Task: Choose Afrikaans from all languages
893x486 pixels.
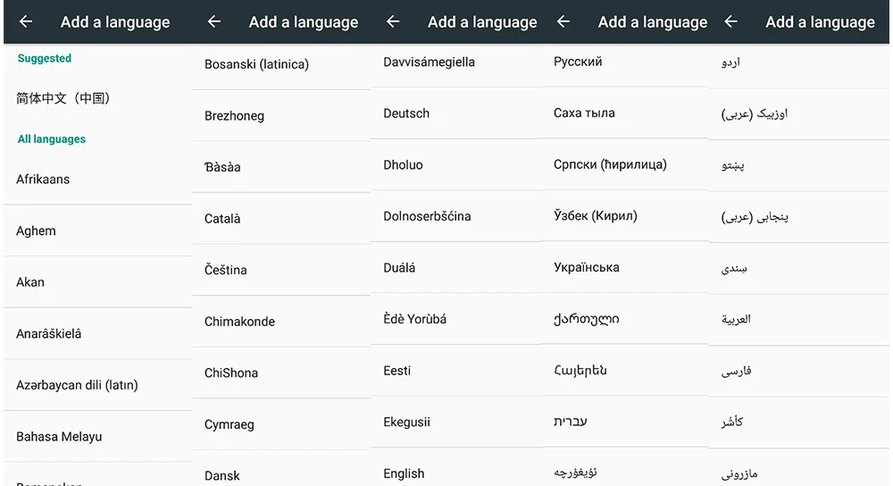Action: [43, 180]
